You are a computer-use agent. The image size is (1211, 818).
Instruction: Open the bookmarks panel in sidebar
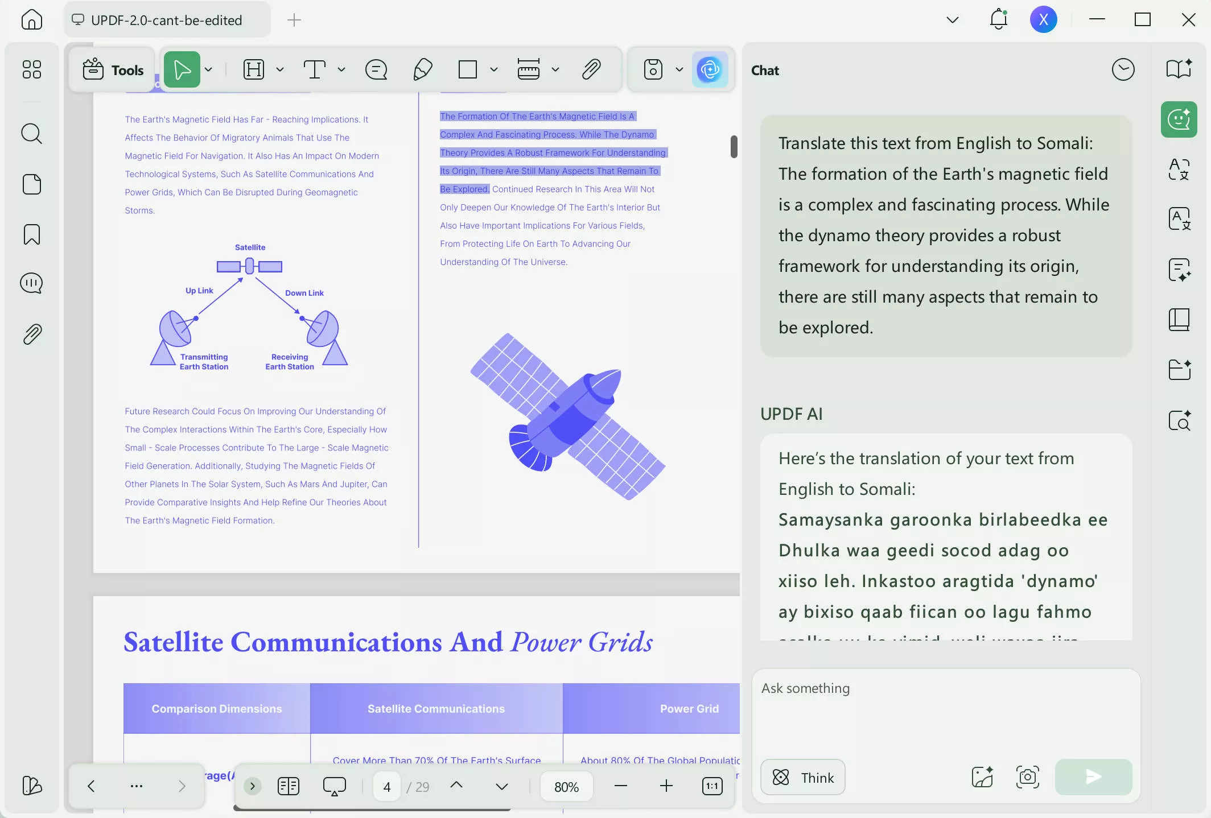(31, 234)
